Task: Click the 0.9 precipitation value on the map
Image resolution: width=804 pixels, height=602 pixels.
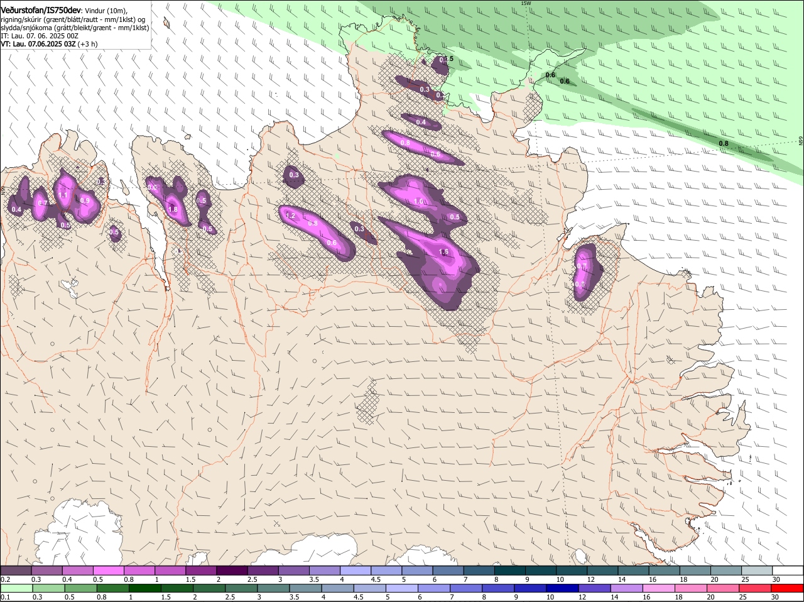Action: [x=85, y=200]
